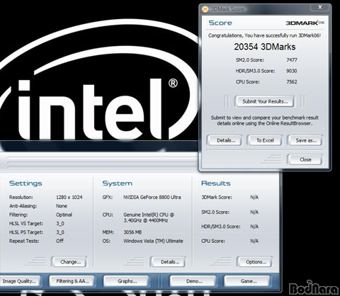Viewport: 340px width, 296px height.
Task: Launch the Demo mode
Action: (193, 281)
